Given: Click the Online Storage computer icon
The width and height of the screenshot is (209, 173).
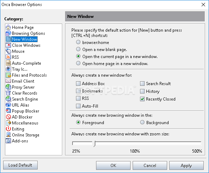Looking at the screenshot, I should [8, 135].
